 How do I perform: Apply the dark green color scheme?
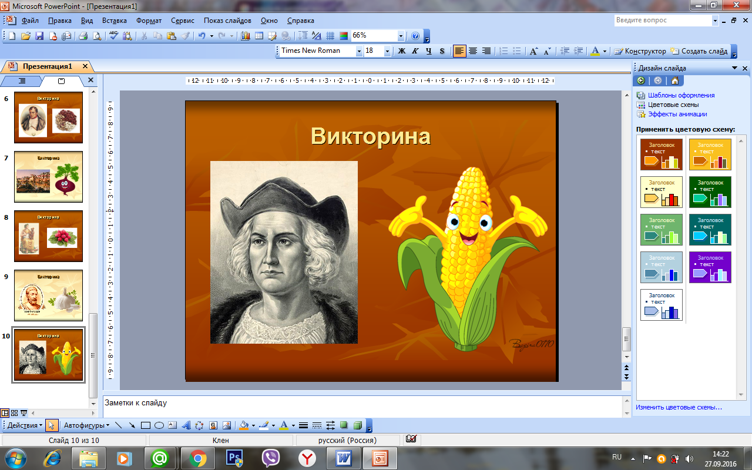pos(710,192)
